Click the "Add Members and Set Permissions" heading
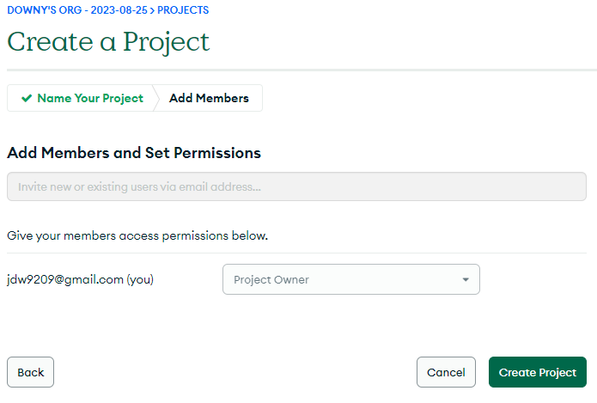 tap(134, 153)
